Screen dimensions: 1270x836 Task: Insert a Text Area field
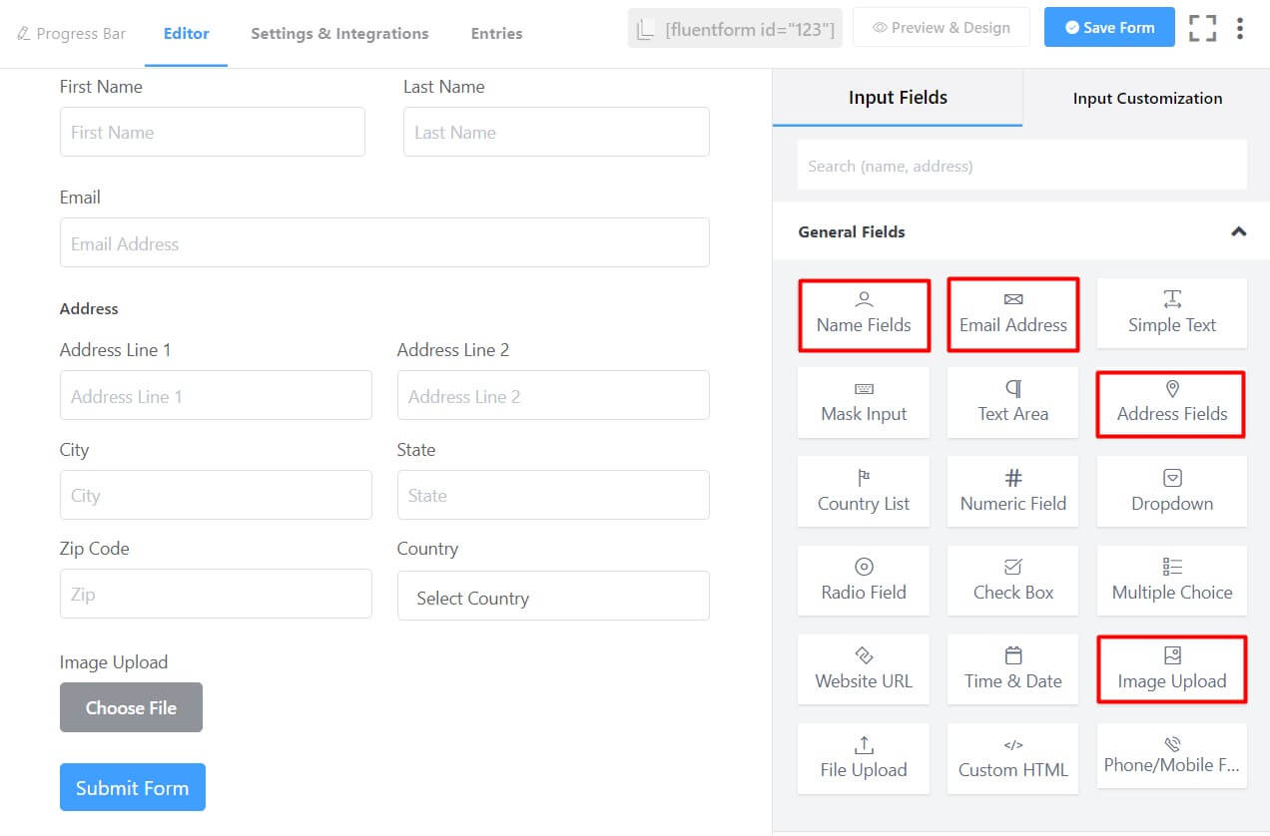pyautogui.click(x=1011, y=403)
